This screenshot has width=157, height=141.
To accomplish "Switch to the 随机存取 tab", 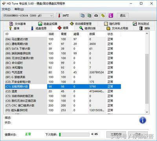I will click(x=112, y=24).
